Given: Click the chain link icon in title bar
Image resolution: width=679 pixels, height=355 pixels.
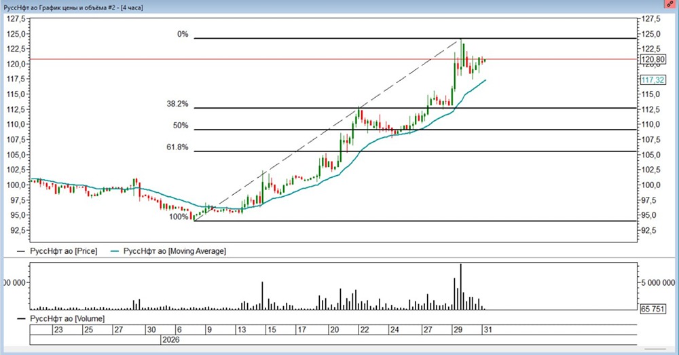Looking at the screenshot, I should tap(670, 4).
